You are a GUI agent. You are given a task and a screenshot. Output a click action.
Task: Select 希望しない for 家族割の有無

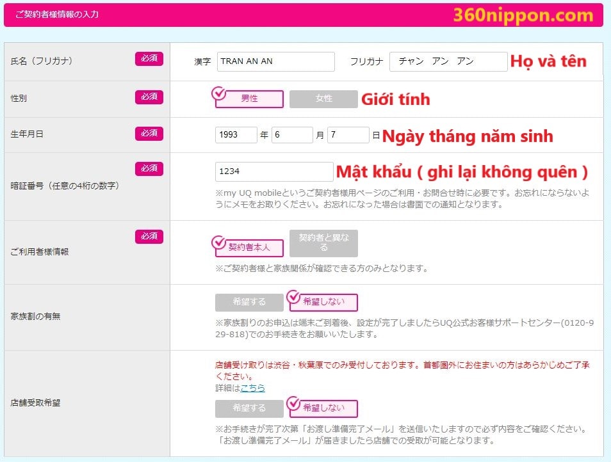click(x=323, y=302)
